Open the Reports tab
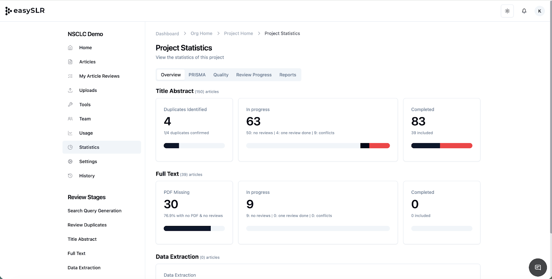 tap(288, 75)
